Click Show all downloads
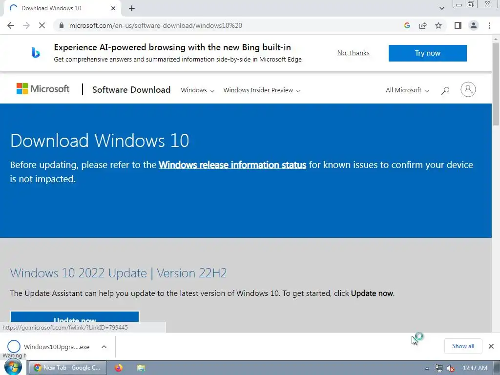 [463, 346]
